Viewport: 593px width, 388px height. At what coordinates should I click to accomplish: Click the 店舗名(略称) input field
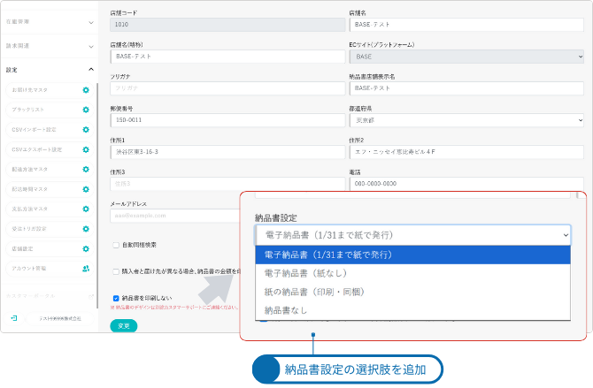tap(227, 57)
